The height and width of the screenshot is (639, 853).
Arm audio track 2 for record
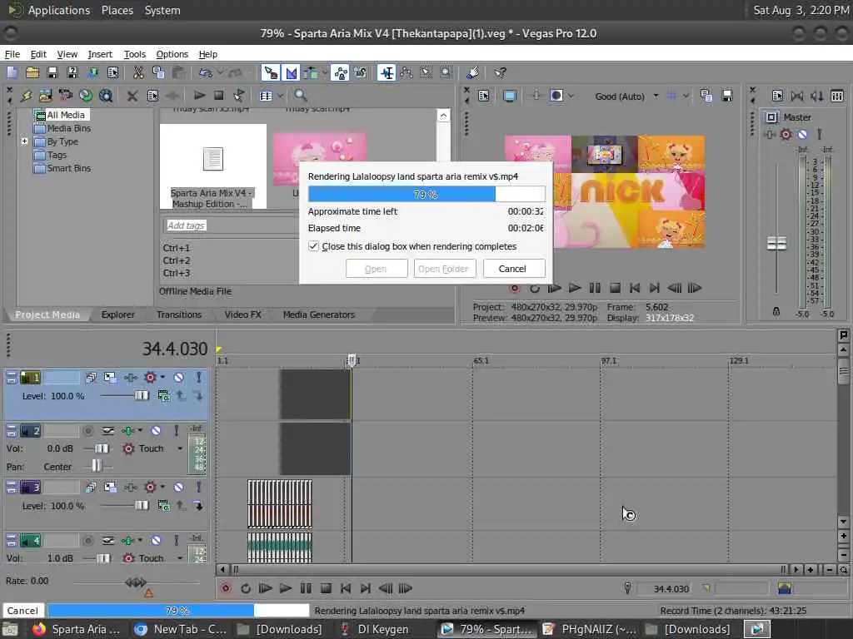click(87, 431)
